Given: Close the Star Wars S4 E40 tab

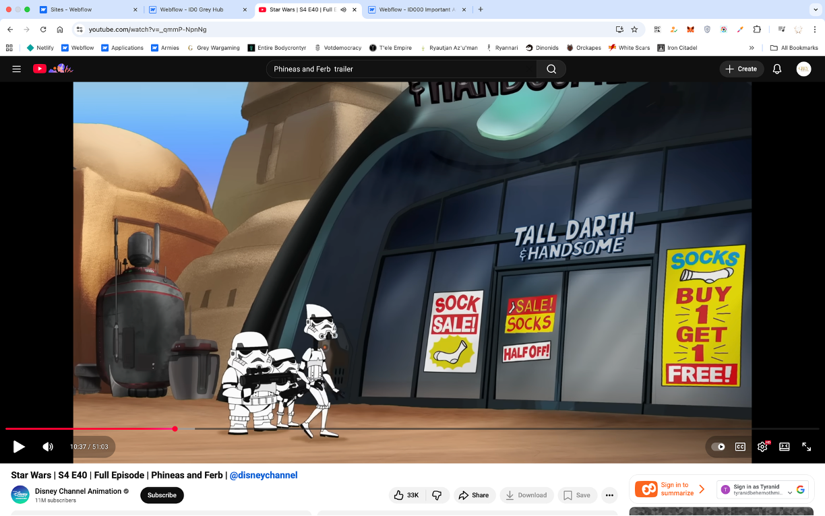Looking at the screenshot, I should point(355,9).
